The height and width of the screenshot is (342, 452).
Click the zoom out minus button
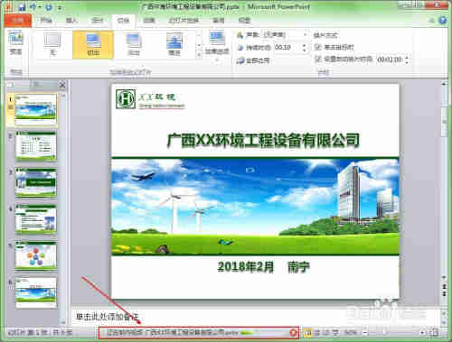tap(364, 333)
